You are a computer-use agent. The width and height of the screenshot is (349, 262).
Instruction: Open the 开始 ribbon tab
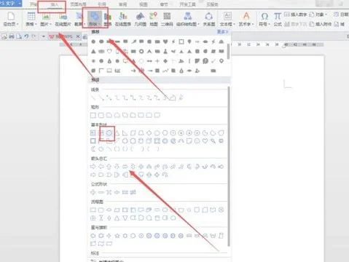[34, 4]
